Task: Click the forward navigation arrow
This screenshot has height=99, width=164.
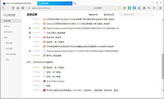Action: [x=8, y=8]
